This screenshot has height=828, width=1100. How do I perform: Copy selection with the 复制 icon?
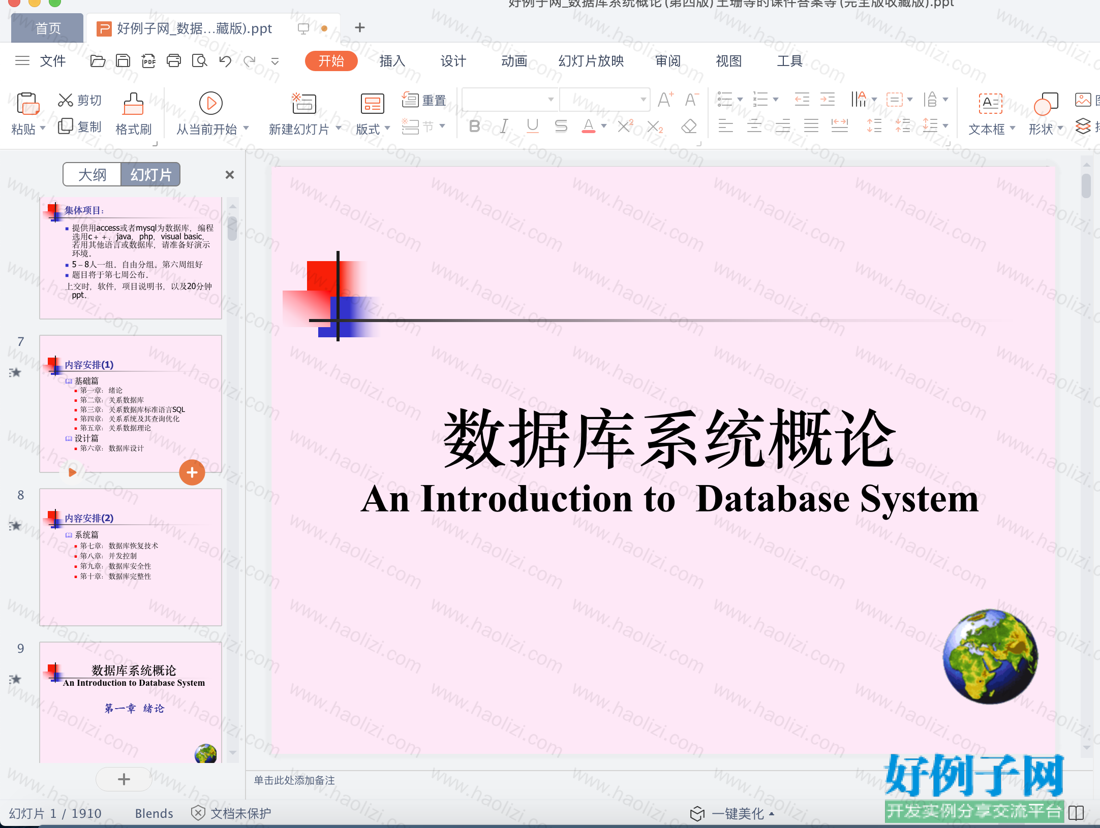66,126
